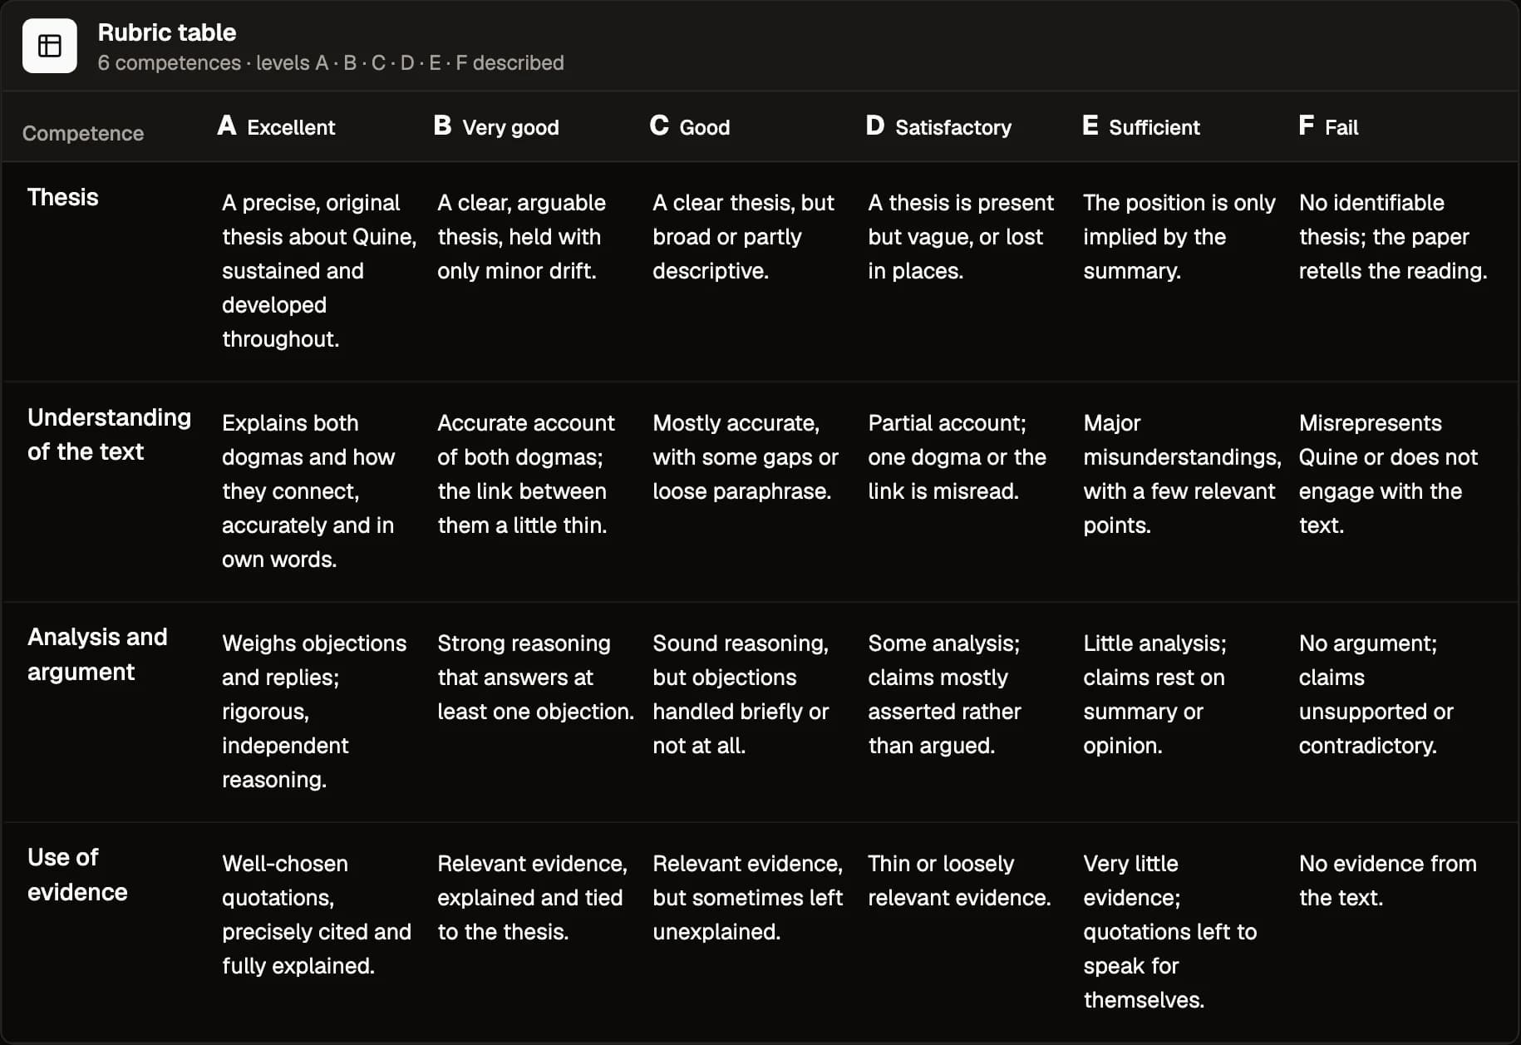Viewport: 1521px width, 1045px height.
Task: Select the D Satisfactory column header
Action: 938,126
